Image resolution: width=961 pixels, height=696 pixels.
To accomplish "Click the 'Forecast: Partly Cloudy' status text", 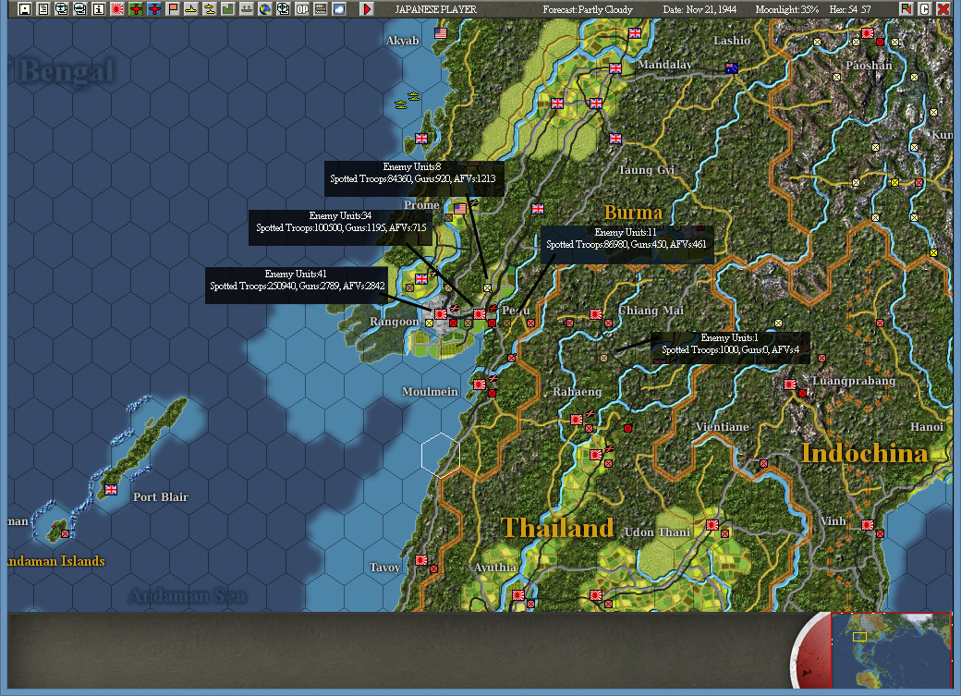I will point(587,9).
